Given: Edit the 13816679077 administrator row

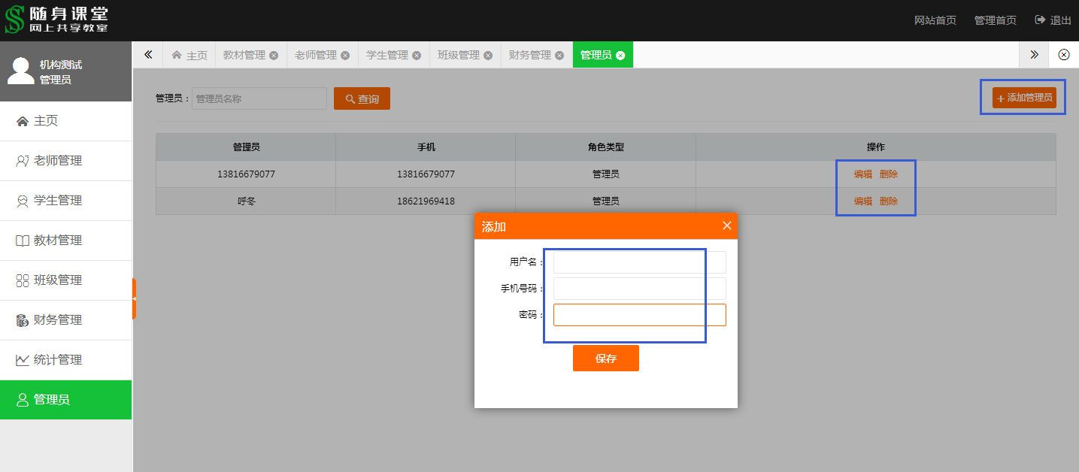Looking at the screenshot, I should [863, 174].
